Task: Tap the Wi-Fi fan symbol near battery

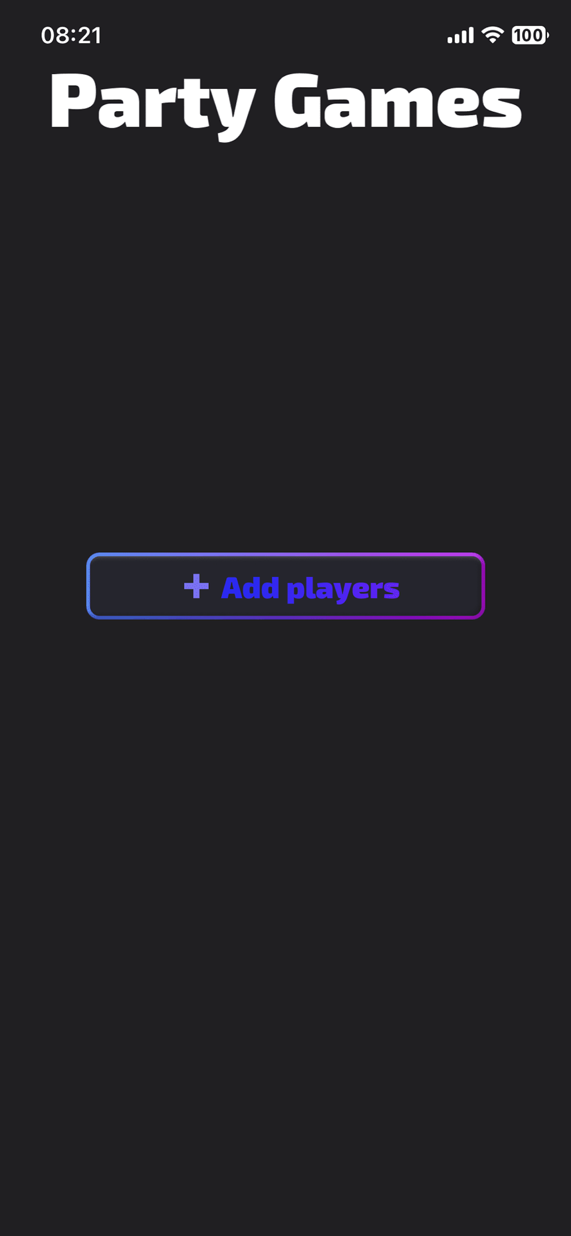Action: click(x=493, y=35)
